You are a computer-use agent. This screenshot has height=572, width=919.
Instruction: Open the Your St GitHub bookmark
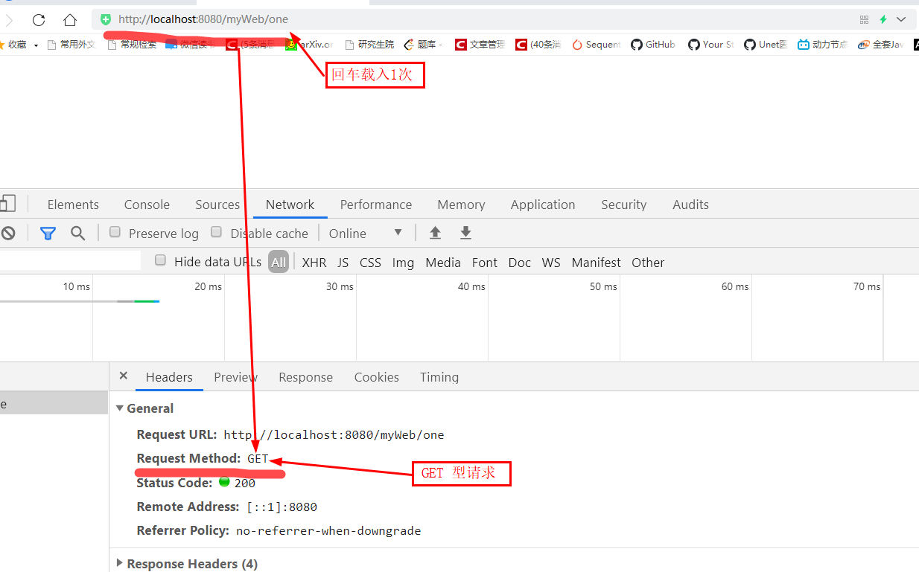pyautogui.click(x=711, y=45)
